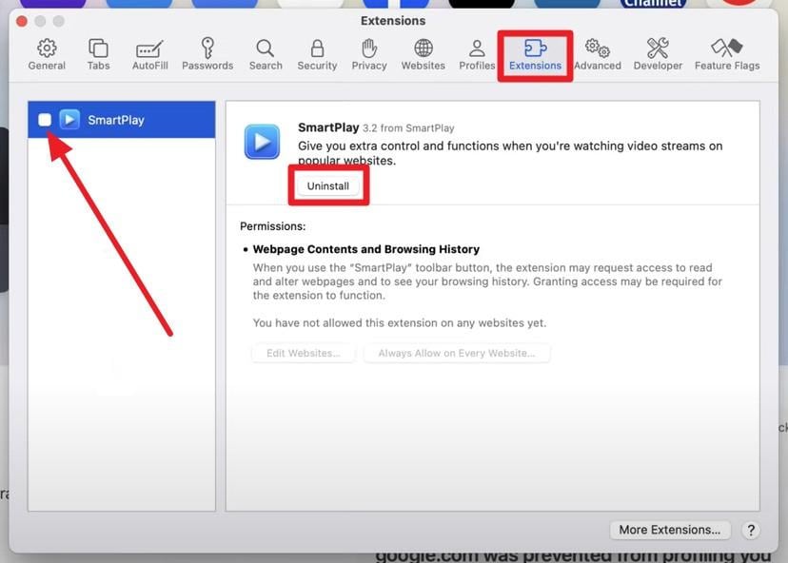Open the help question mark button
788x563 pixels.
click(751, 530)
